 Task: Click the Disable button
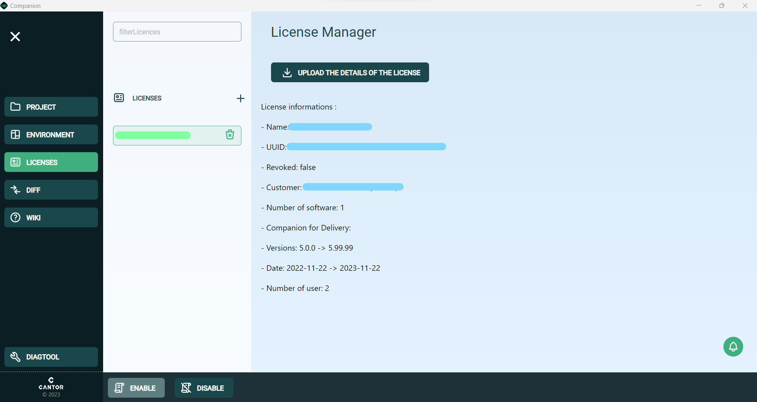pos(204,388)
